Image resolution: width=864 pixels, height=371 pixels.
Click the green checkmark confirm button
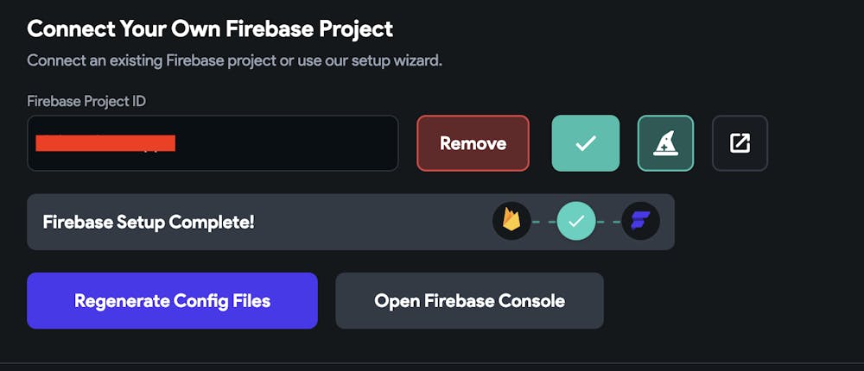586,143
